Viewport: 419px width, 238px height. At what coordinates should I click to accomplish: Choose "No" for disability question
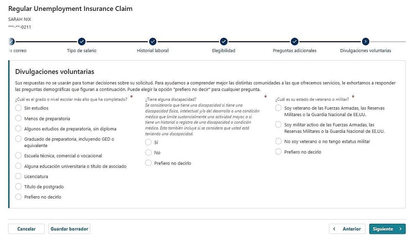point(148,153)
